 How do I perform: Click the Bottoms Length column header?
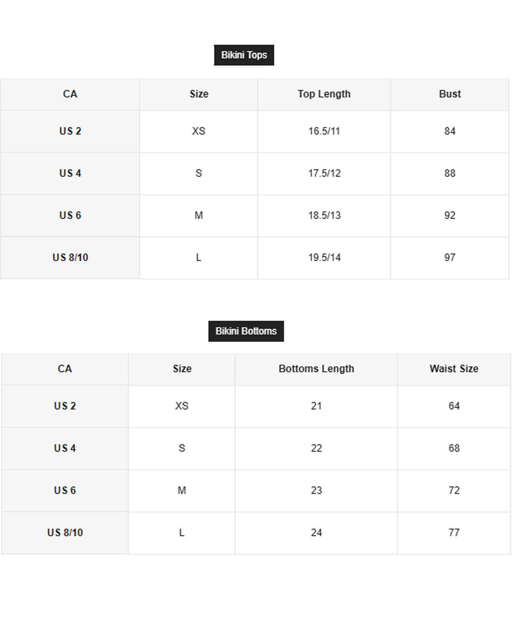tap(316, 369)
